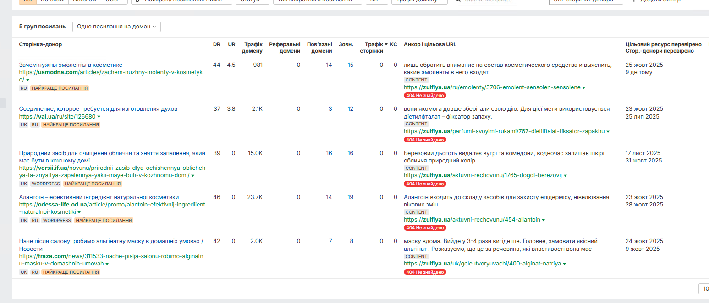Viewport: 709px width, 303px height.
Task: Click '404 Не знайдено' badge in uamodna row
Action: point(425,96)
